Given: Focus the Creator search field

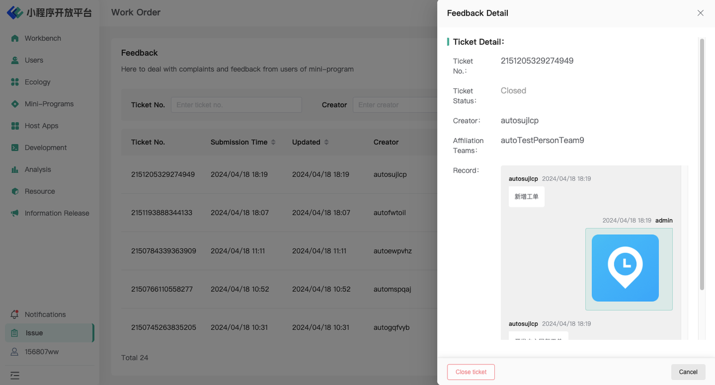Looking at the screenshot, I should [395, 105].
